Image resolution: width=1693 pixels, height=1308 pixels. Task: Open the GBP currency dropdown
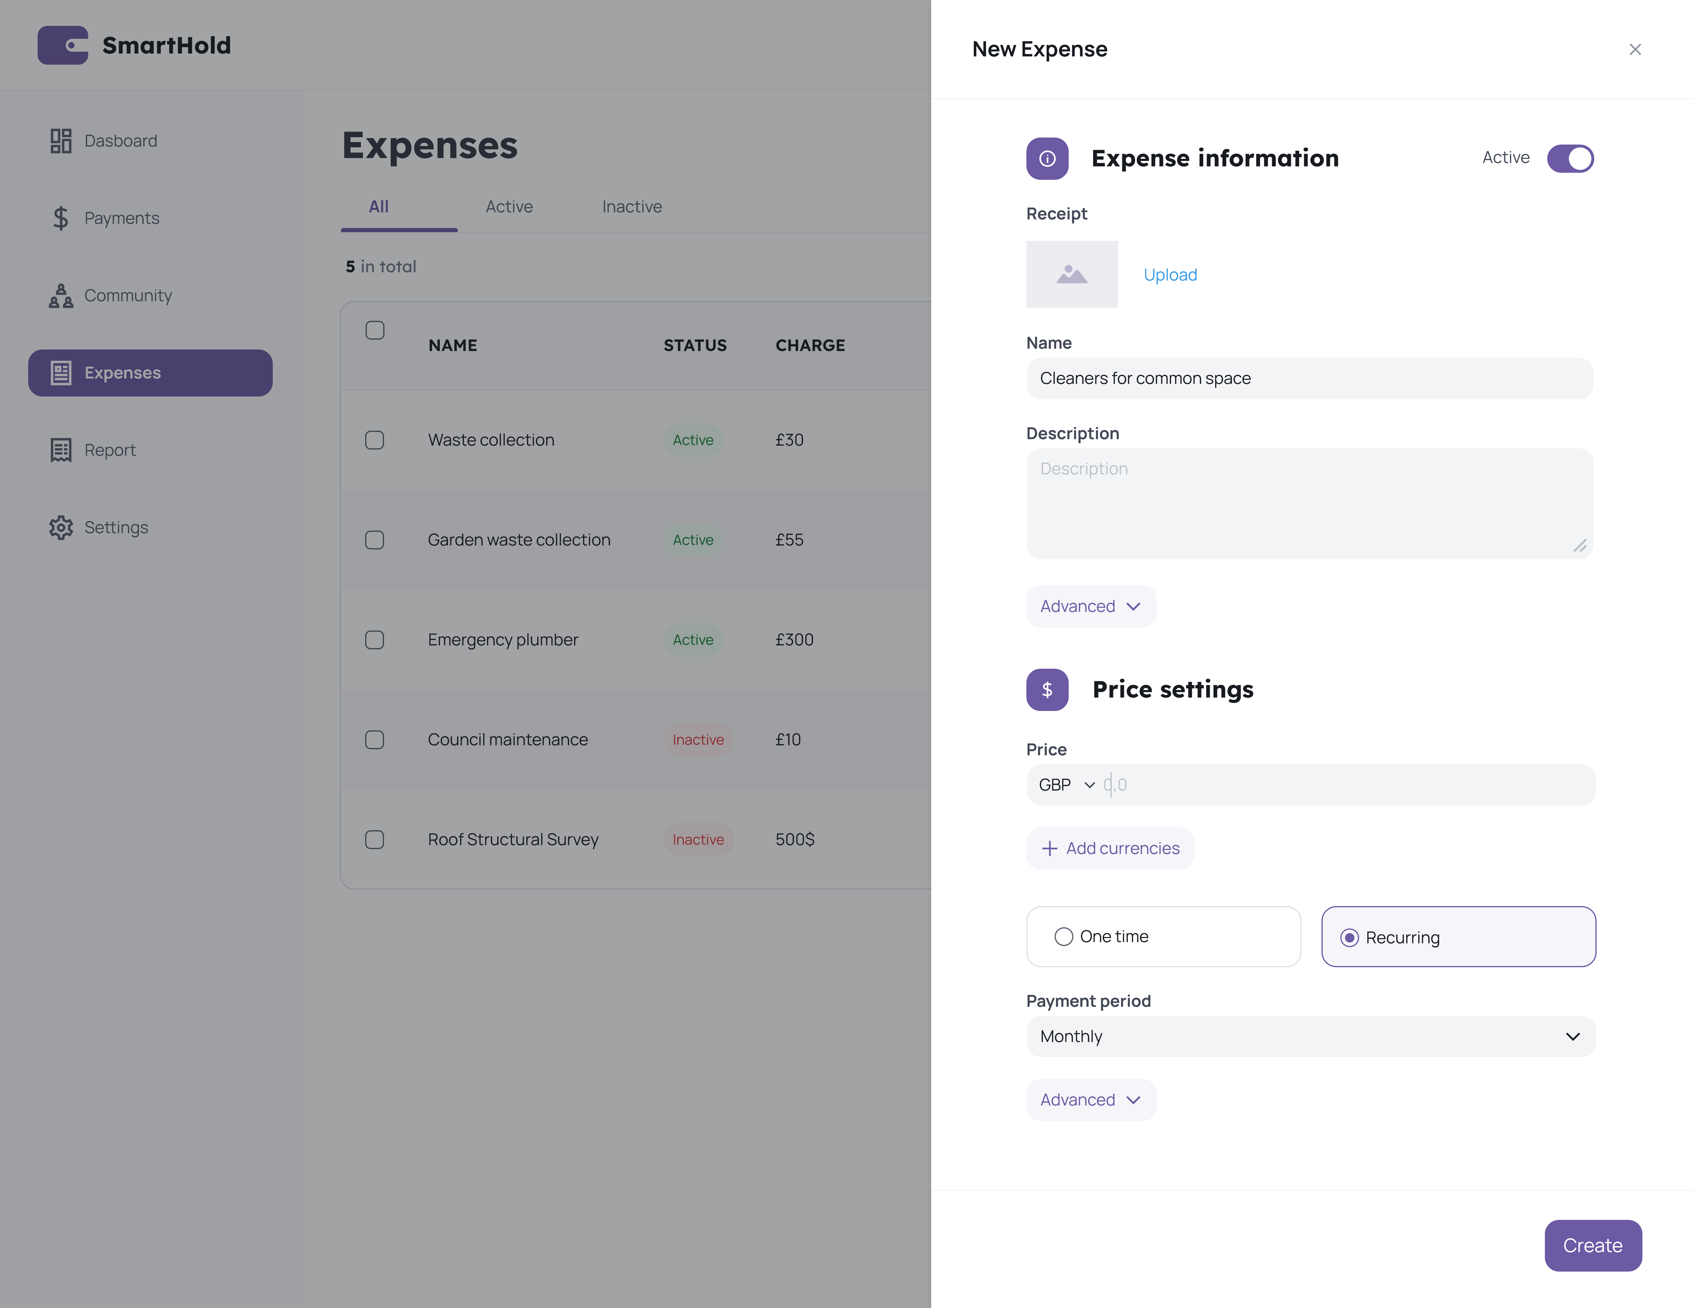(x=1066, y=785)
